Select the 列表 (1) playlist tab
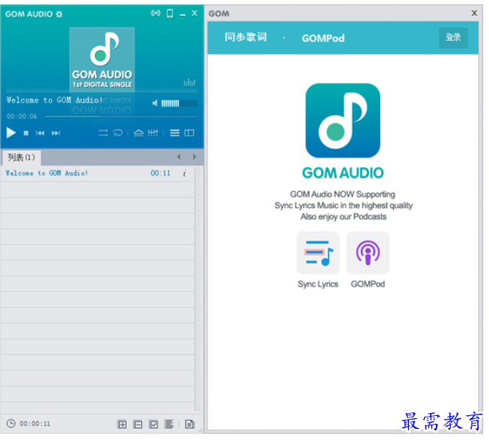This screenshot has height=444, width=489. [x=22, y=158]
